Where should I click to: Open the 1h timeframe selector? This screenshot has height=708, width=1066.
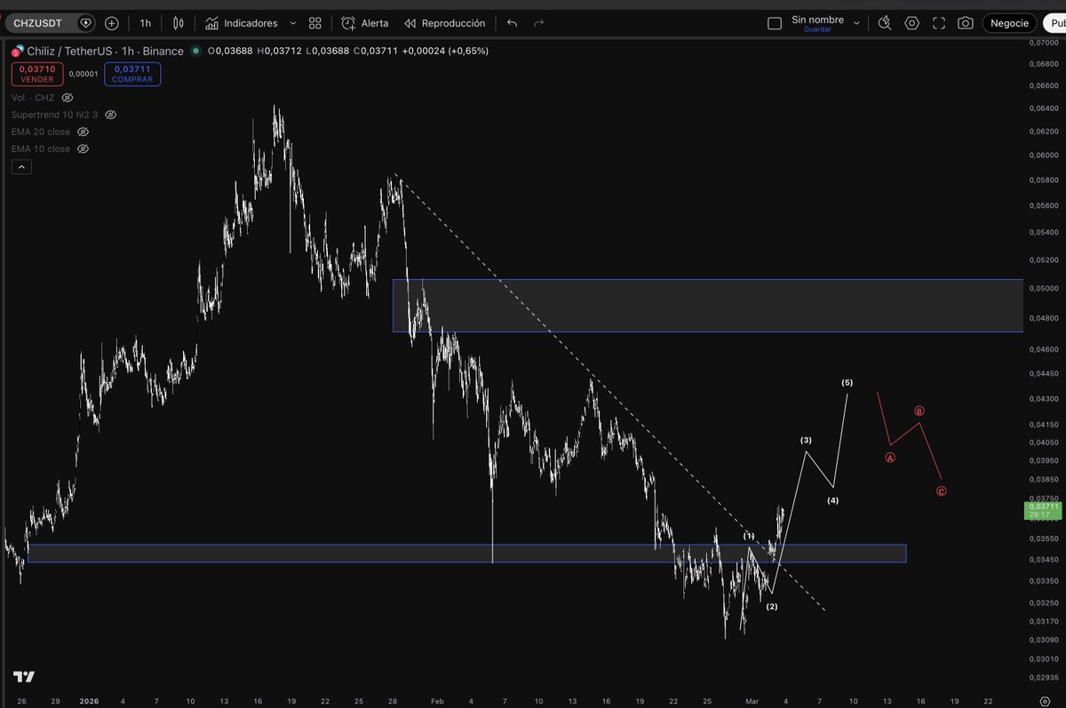(145, 23)
